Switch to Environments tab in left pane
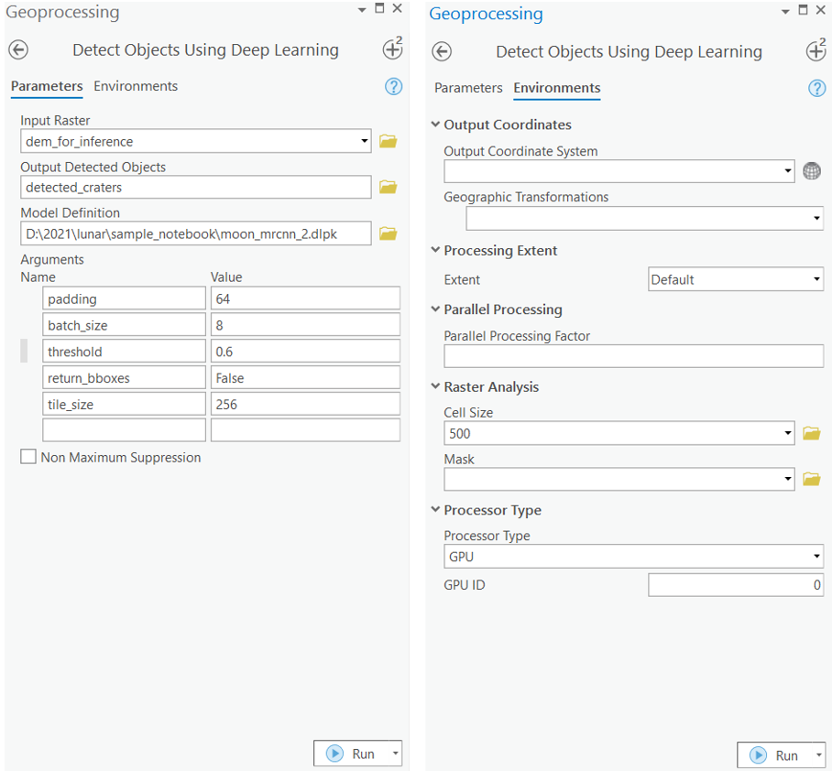832x781 pixels. (136, 86)
